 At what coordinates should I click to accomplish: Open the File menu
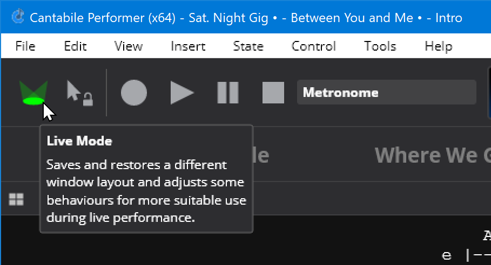(25, 46)
